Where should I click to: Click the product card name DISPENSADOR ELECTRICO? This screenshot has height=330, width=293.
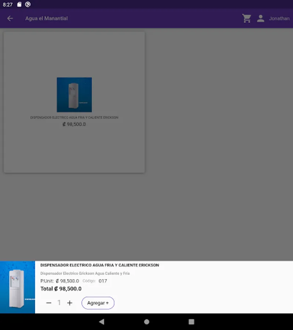click(74, 117)
